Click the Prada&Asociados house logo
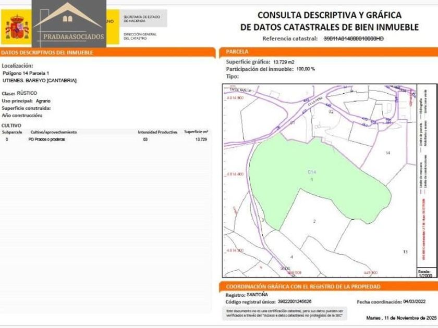The image size is (438, 328). click(68, 22)
